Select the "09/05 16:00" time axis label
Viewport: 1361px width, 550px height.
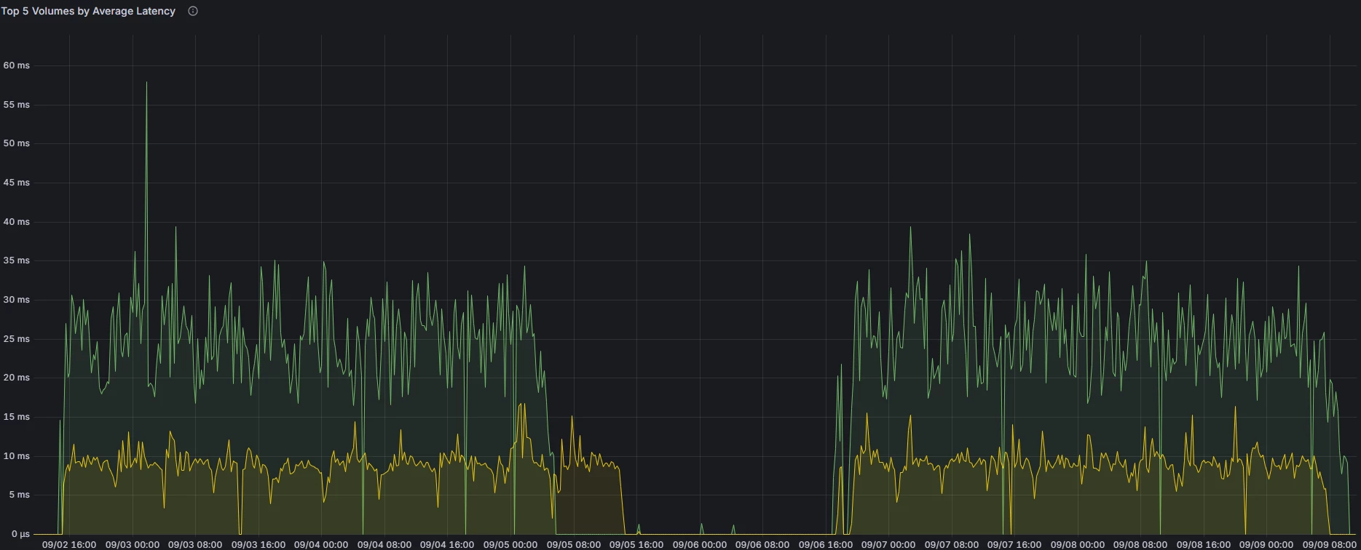[x=636, y=544]
